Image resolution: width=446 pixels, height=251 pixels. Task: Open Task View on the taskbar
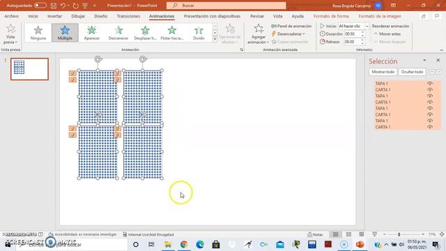coord(151,244)
